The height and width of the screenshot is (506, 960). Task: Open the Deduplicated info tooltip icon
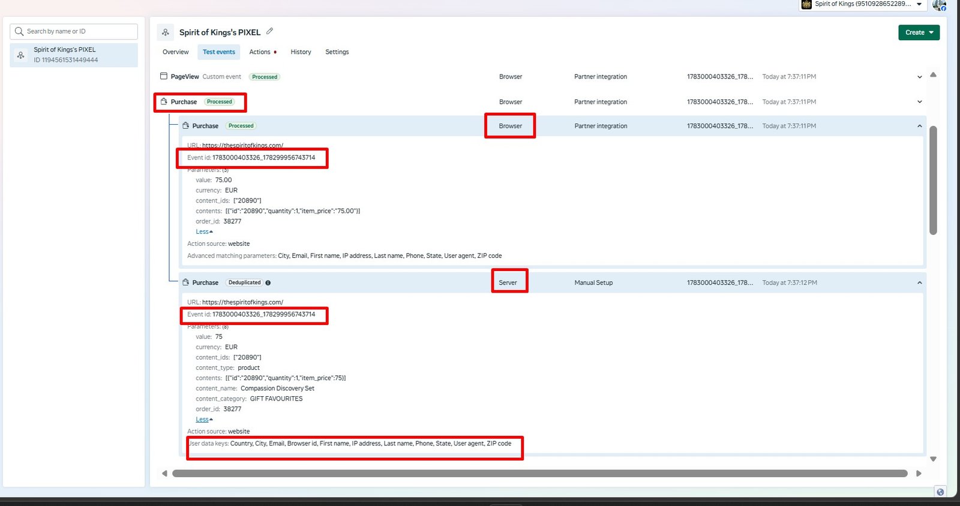click(x=268, y=282)
